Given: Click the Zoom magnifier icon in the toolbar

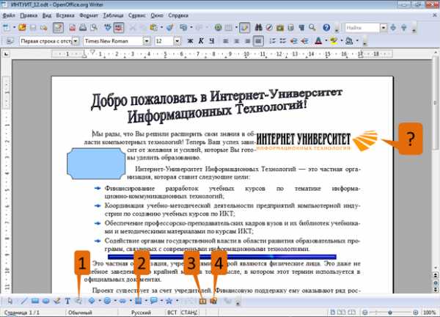Looking at the screenshot, I should pyautogui.click(x=312, y=27).
